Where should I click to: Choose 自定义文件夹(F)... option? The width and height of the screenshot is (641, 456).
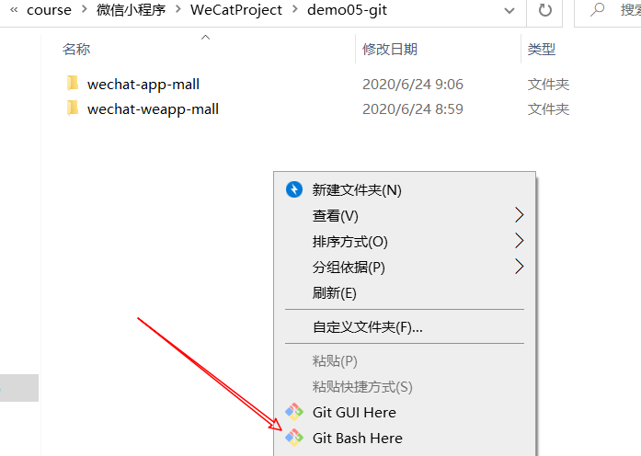[405, 327]
